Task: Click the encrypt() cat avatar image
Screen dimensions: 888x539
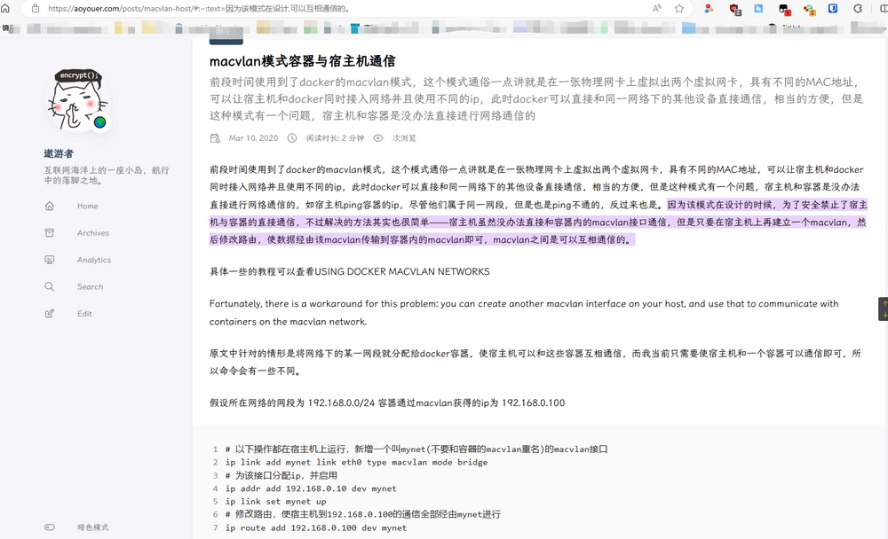Action: pyautogui.click(x=77, y=100)
